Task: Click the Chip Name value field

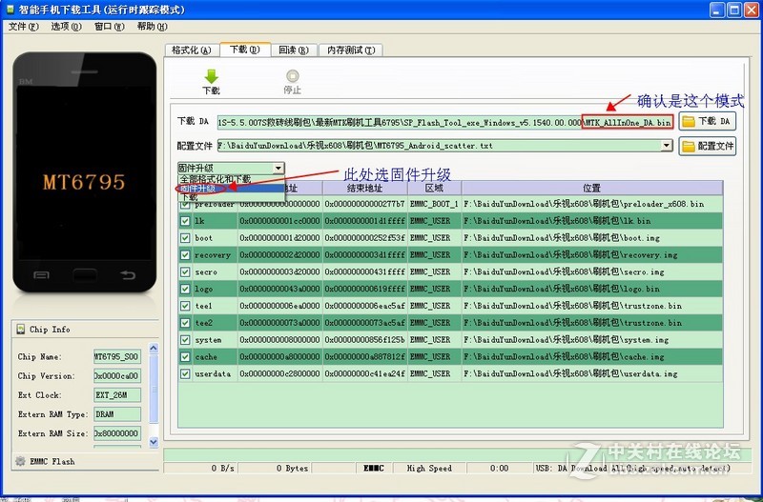Action: coord(117,356)
